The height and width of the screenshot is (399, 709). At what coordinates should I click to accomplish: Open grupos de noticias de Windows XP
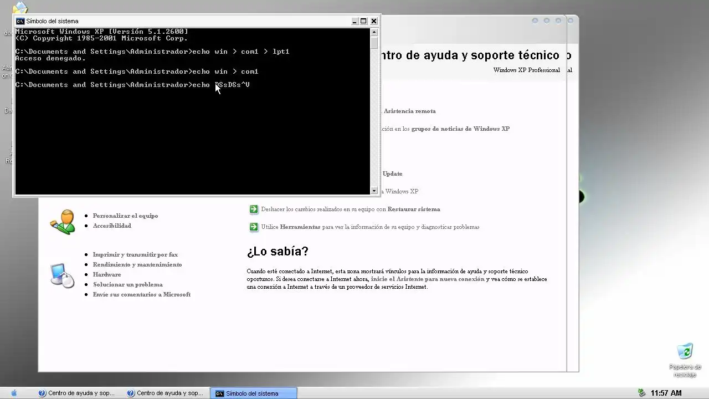tap(460, 129)
